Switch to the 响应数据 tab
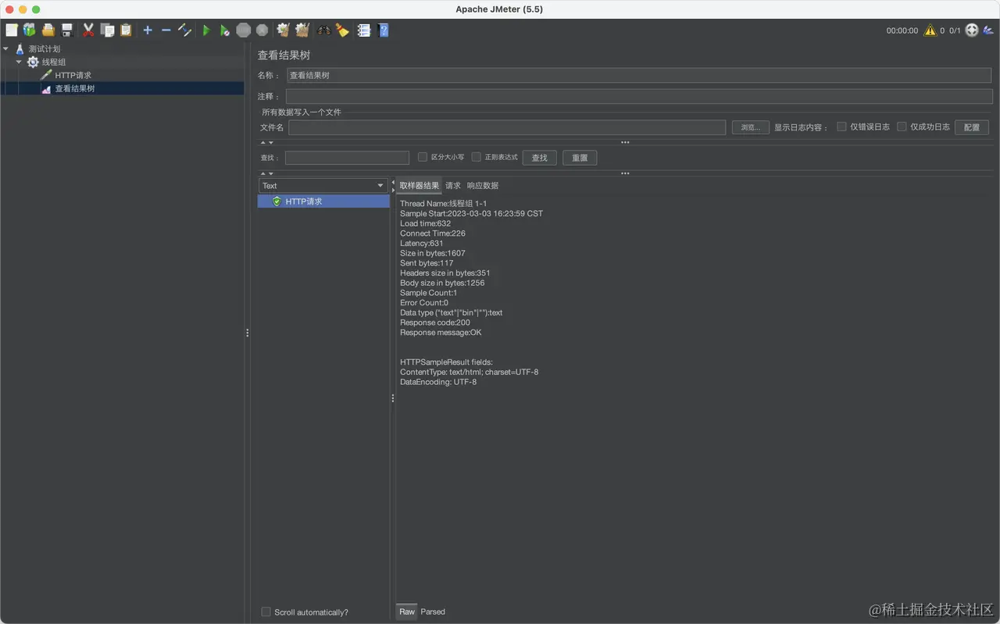1000x624 pixels. tap(483, 186)
